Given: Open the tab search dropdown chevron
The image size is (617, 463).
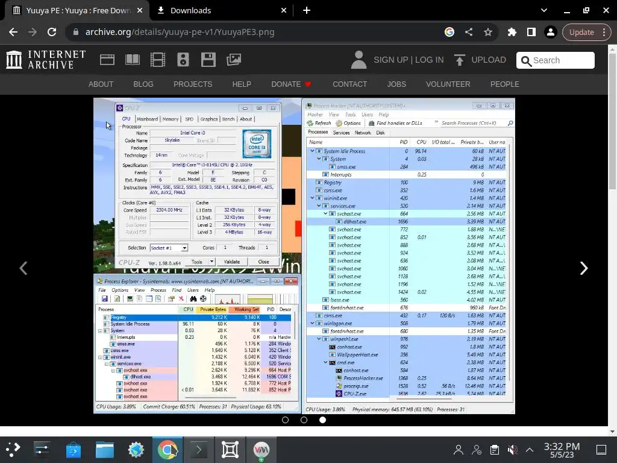Looking at the screenshot, I should click(x=544, y=10).
